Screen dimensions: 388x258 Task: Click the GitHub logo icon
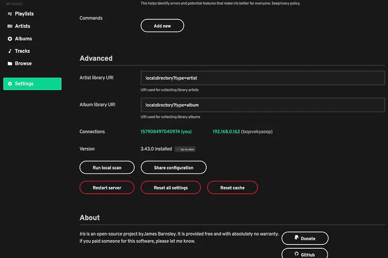296,254
